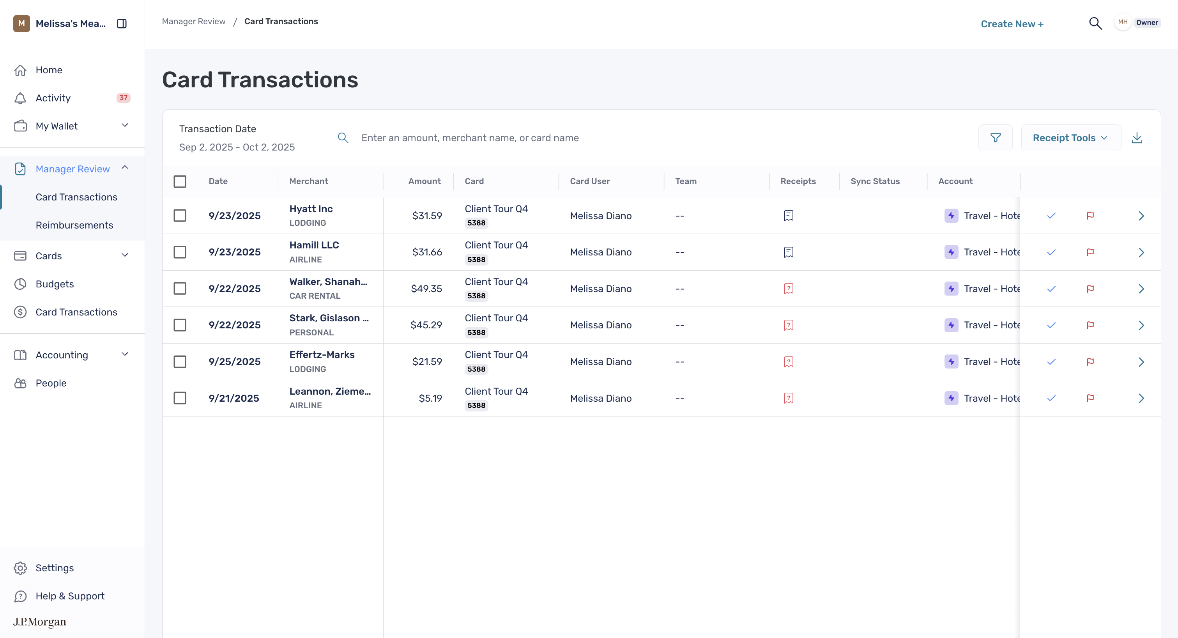Open Effertz-Marks transaction details arrow

point(1141,362)
